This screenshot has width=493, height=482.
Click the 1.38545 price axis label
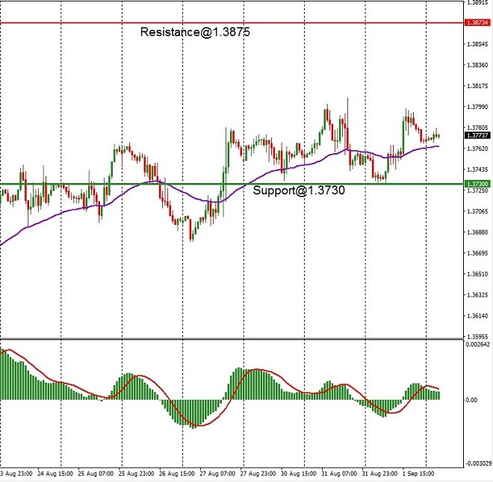(477, 44)
